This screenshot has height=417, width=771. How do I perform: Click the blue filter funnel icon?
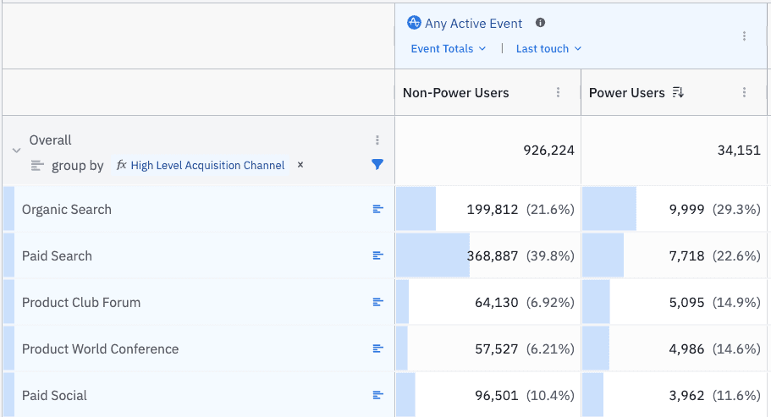coord(377,165)
